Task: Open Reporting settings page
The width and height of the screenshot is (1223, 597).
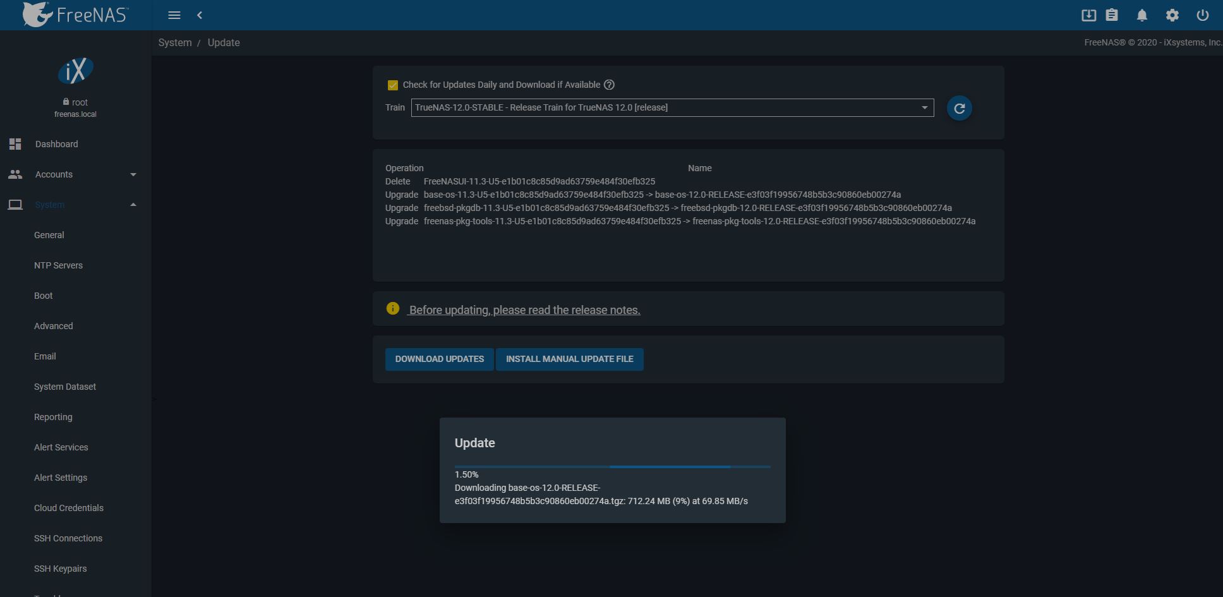Action: 53,417
